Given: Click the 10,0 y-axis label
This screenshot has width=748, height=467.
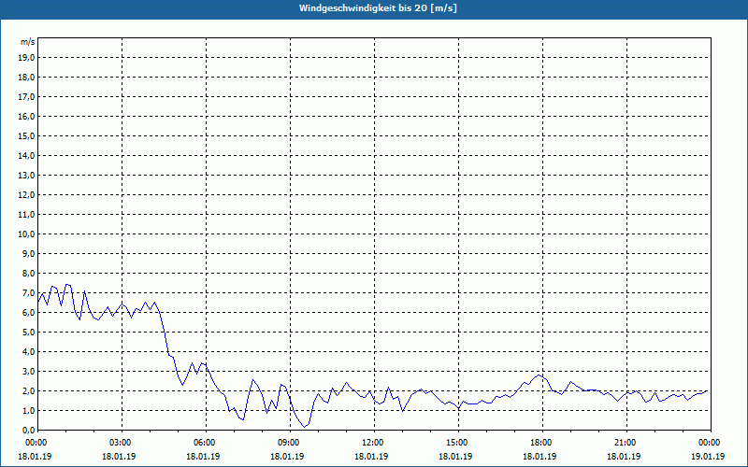Looking at the screenshot, I should point(26,234).
